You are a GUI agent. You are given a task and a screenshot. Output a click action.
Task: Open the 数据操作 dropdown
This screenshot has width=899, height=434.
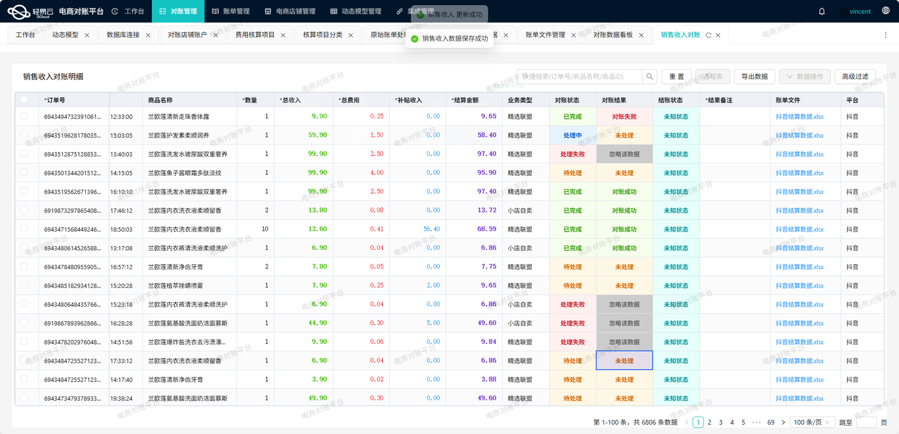pos(805,76)
